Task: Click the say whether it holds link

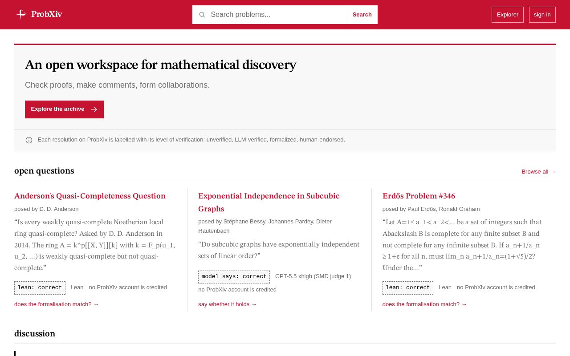Action: point(228,304)
